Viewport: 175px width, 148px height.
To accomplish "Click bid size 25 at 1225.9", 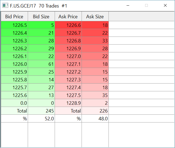I will pyautogui.click(x=41, y=72).
